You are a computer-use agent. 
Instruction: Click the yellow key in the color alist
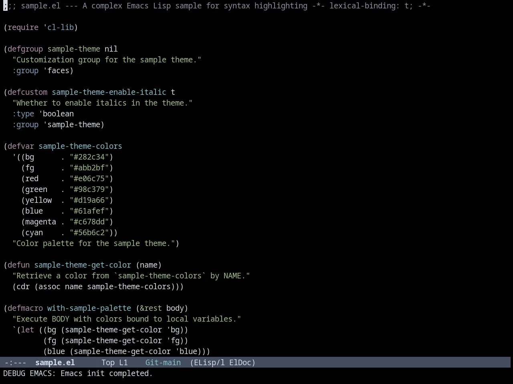tap(38, 200)
